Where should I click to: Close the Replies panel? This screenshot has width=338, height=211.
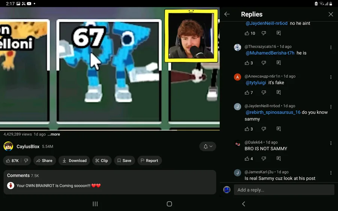click(x=330, y=14)
